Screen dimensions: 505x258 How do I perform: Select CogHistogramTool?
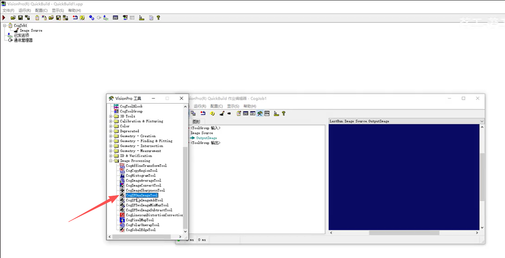(141, 176)
